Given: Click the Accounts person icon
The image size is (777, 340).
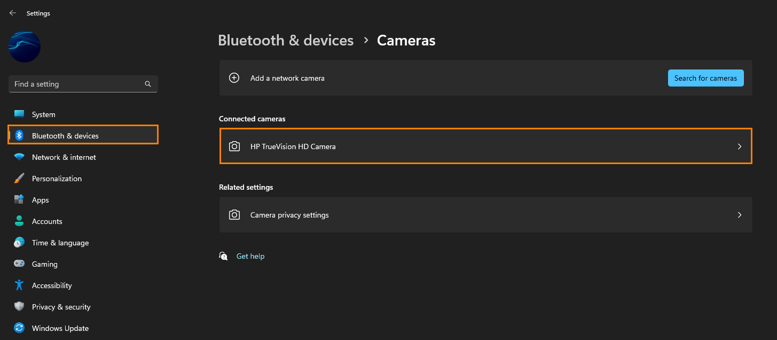Looking at the screenshot, I should [x=19, y=221].
